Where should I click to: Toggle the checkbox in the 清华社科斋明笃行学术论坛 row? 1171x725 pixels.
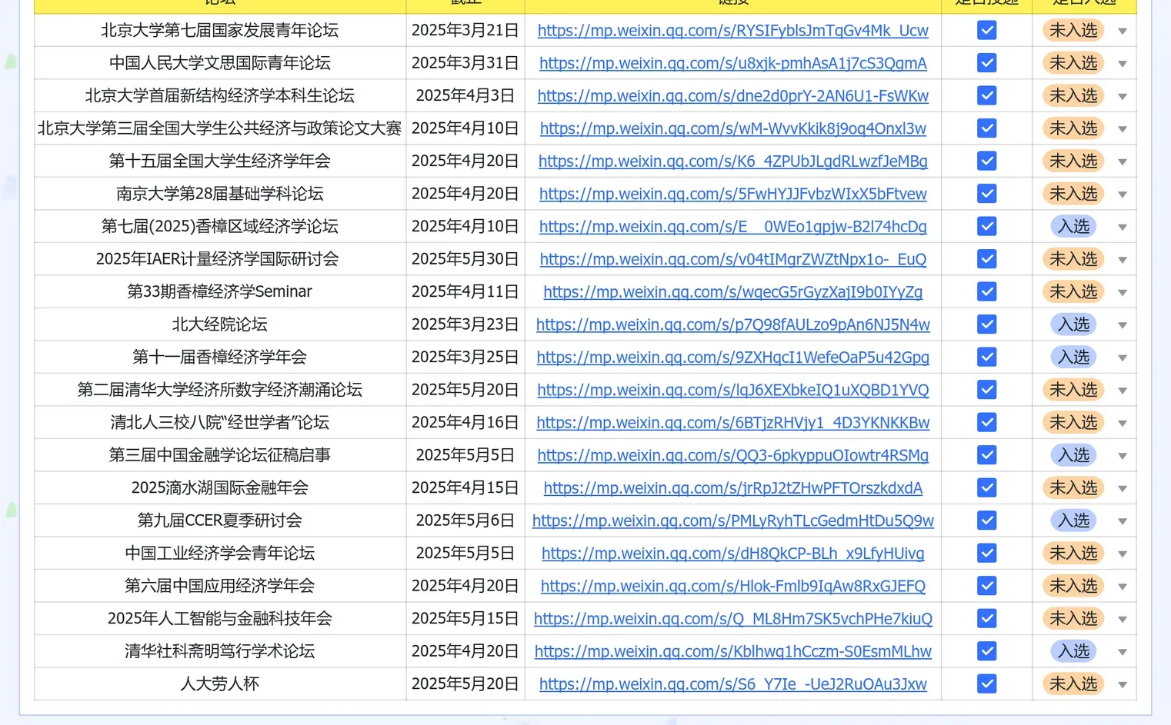[986, 650]
